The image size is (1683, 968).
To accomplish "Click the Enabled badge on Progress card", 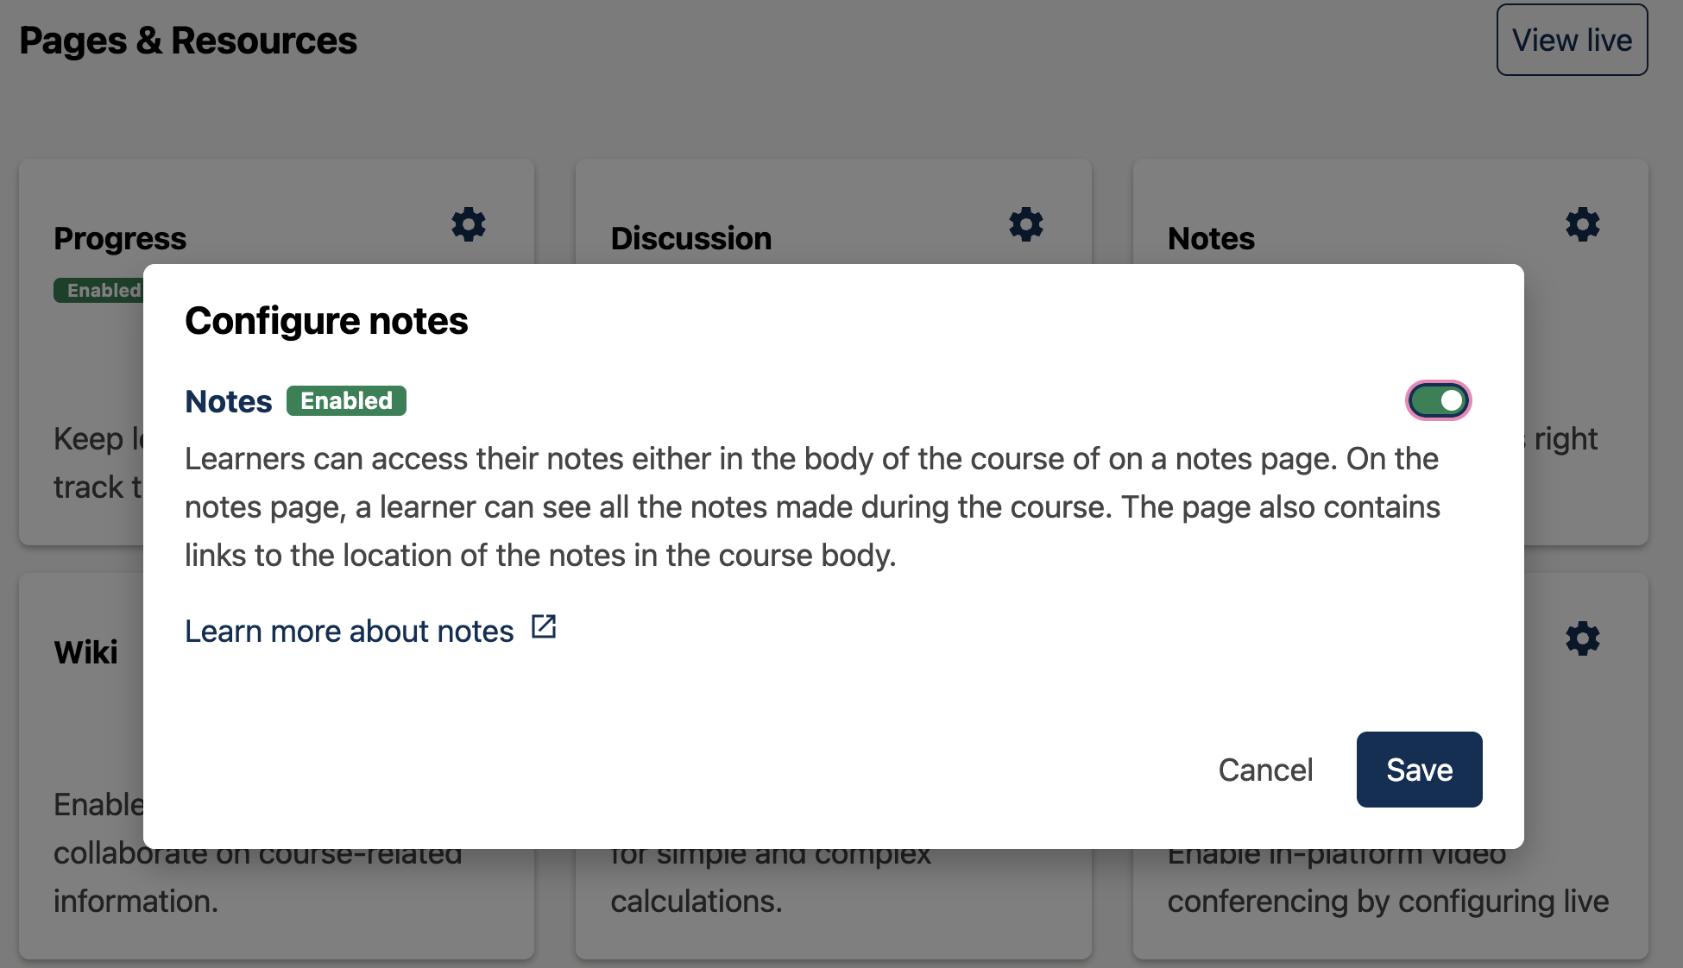I will click(x=99, y=291).
